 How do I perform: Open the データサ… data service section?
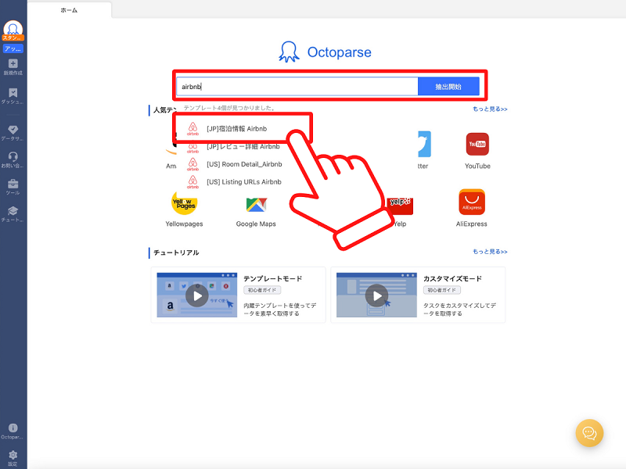13,133
